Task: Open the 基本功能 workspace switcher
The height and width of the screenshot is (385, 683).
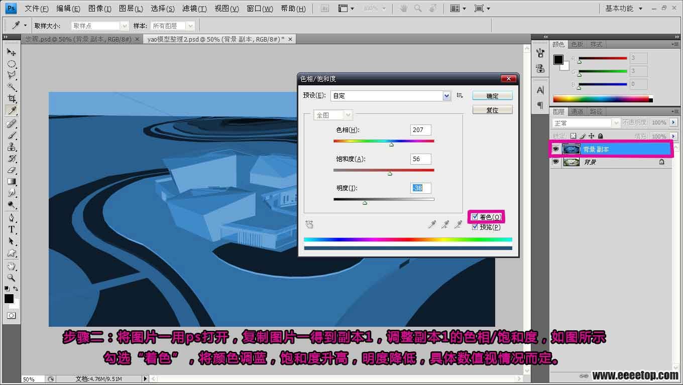Action: pos(623,9)
